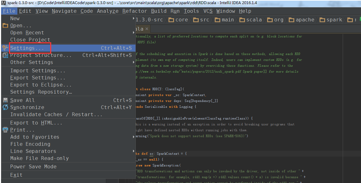Open Project Structure...
This screenshot has width=361, height=183.
pyautogui.click(x=69, y=55)
